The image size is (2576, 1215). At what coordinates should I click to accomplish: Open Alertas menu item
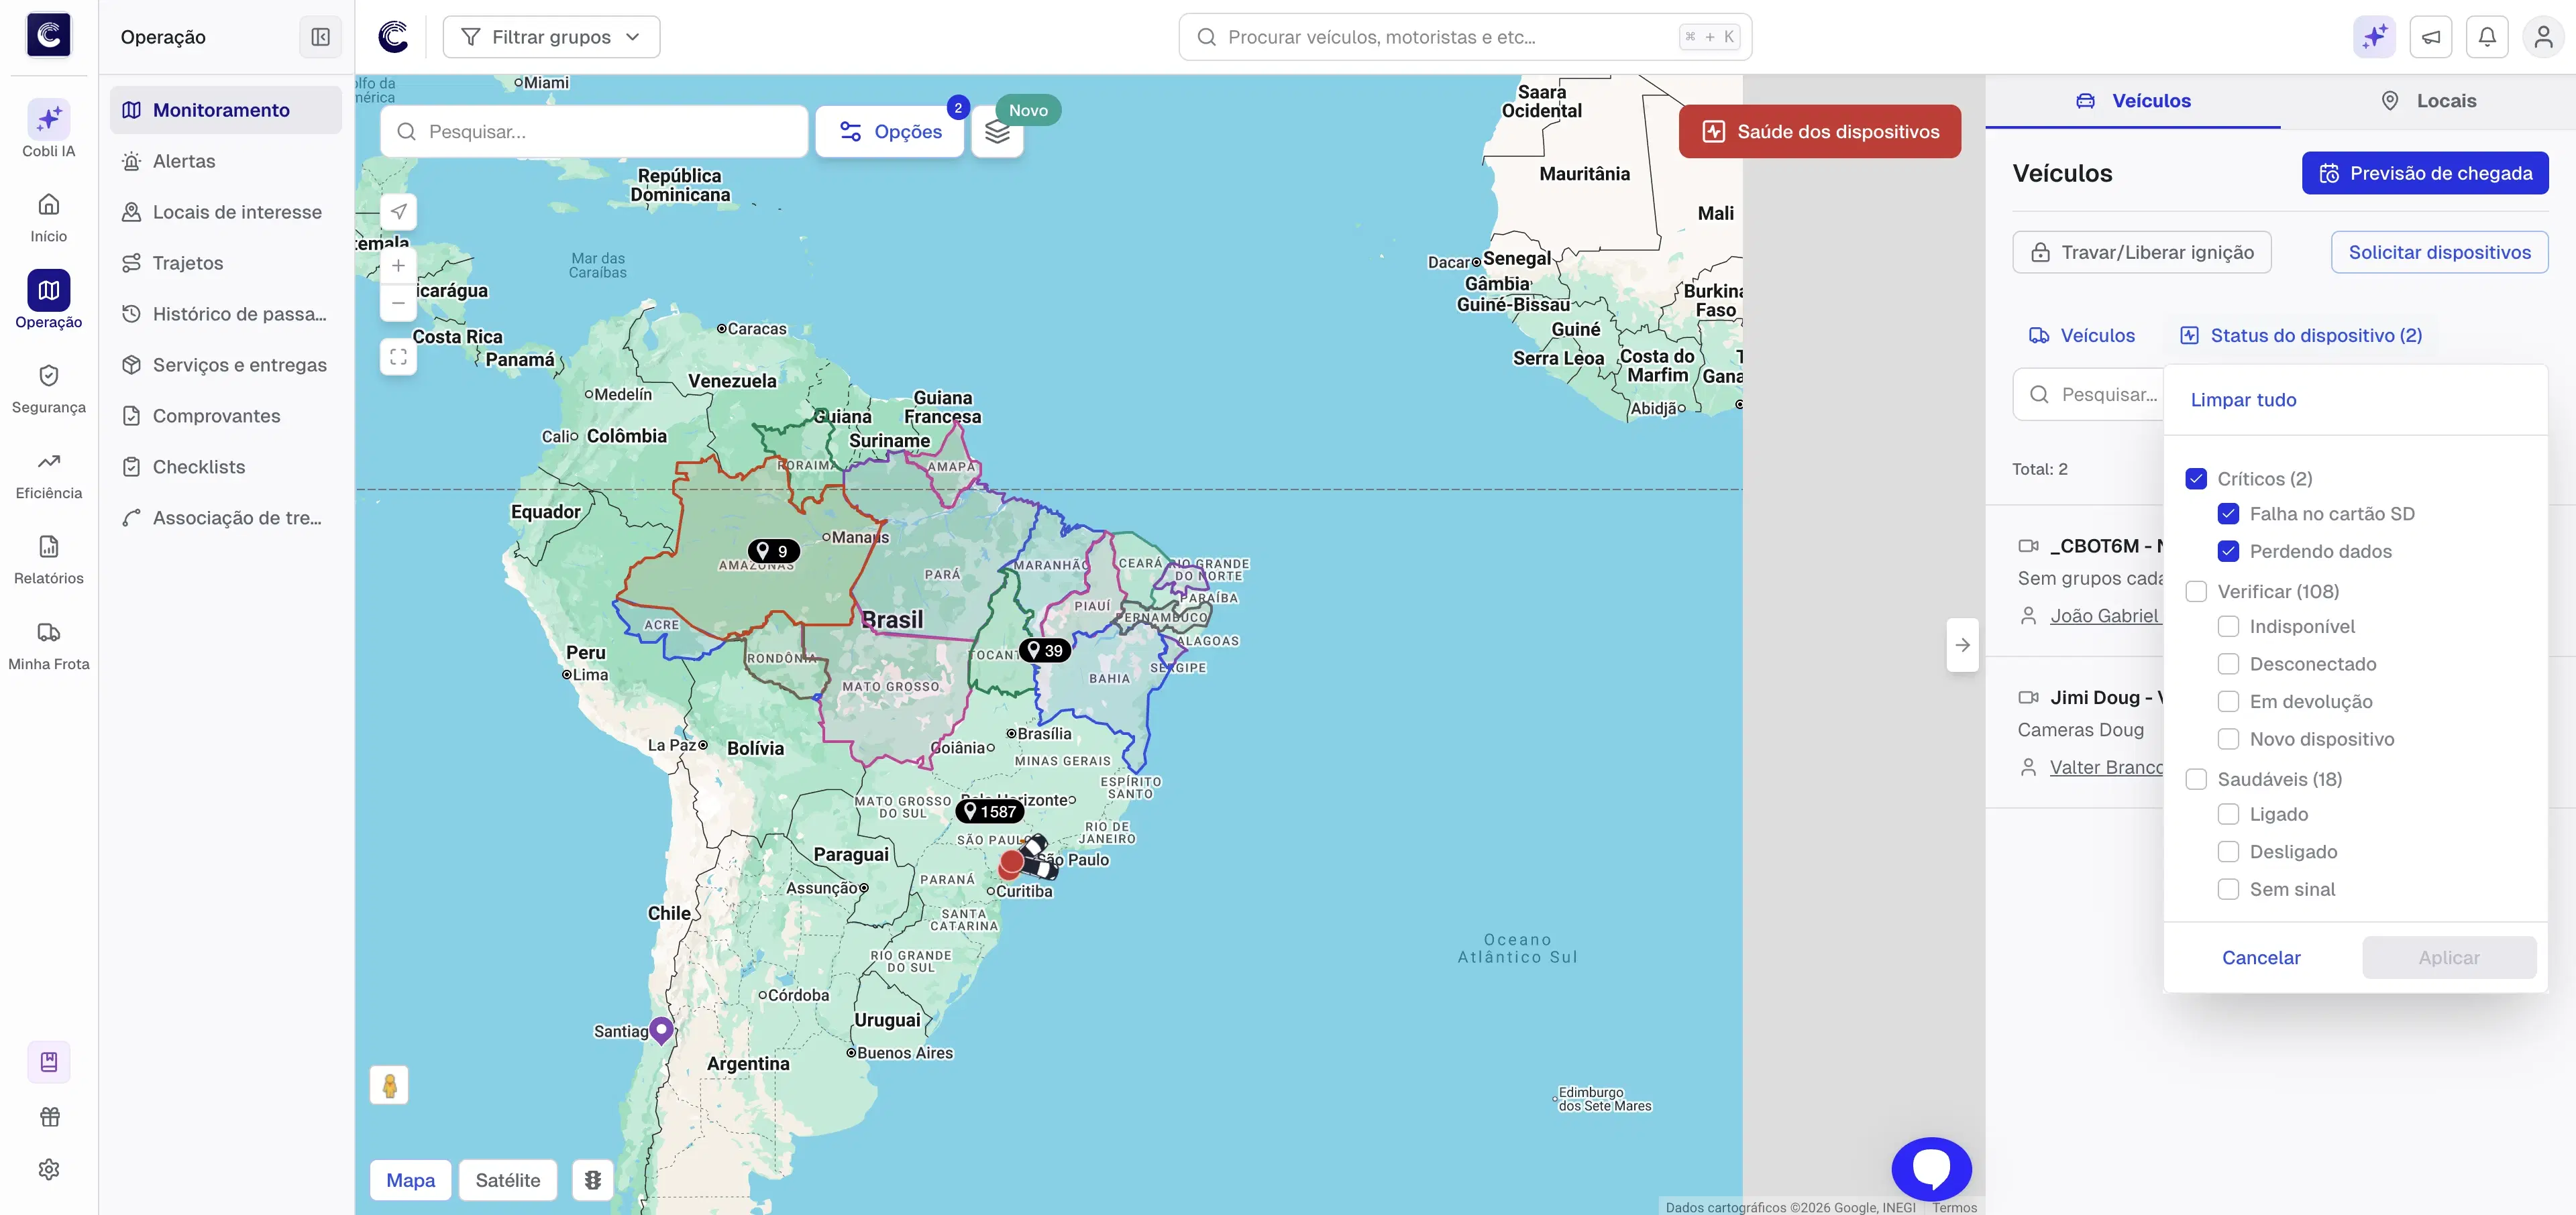pyautogui.click(x=226, y=161)
